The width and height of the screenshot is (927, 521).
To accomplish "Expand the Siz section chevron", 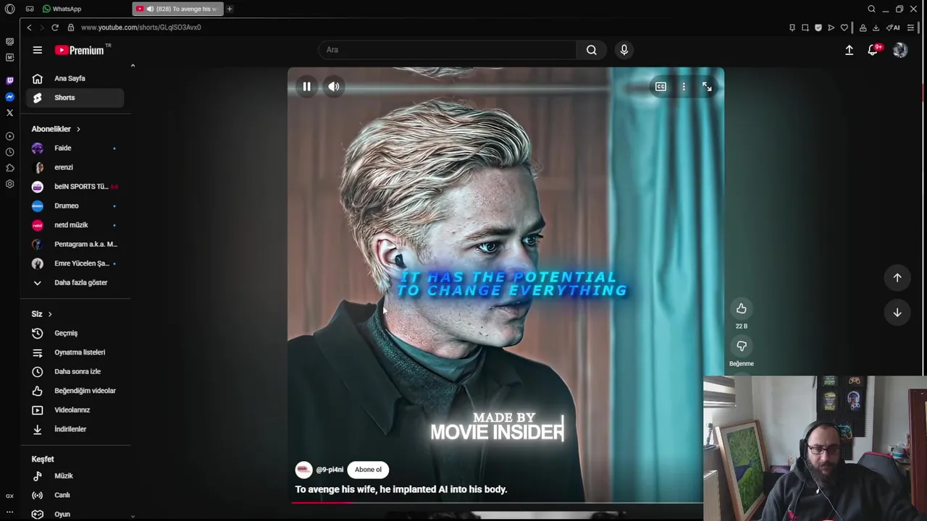I will tap(50, 314).
